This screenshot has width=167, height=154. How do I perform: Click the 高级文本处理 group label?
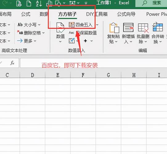(x=14, y=51)
